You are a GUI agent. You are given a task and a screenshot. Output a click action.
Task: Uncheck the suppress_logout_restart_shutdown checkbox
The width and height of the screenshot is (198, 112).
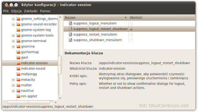[131, 29]
